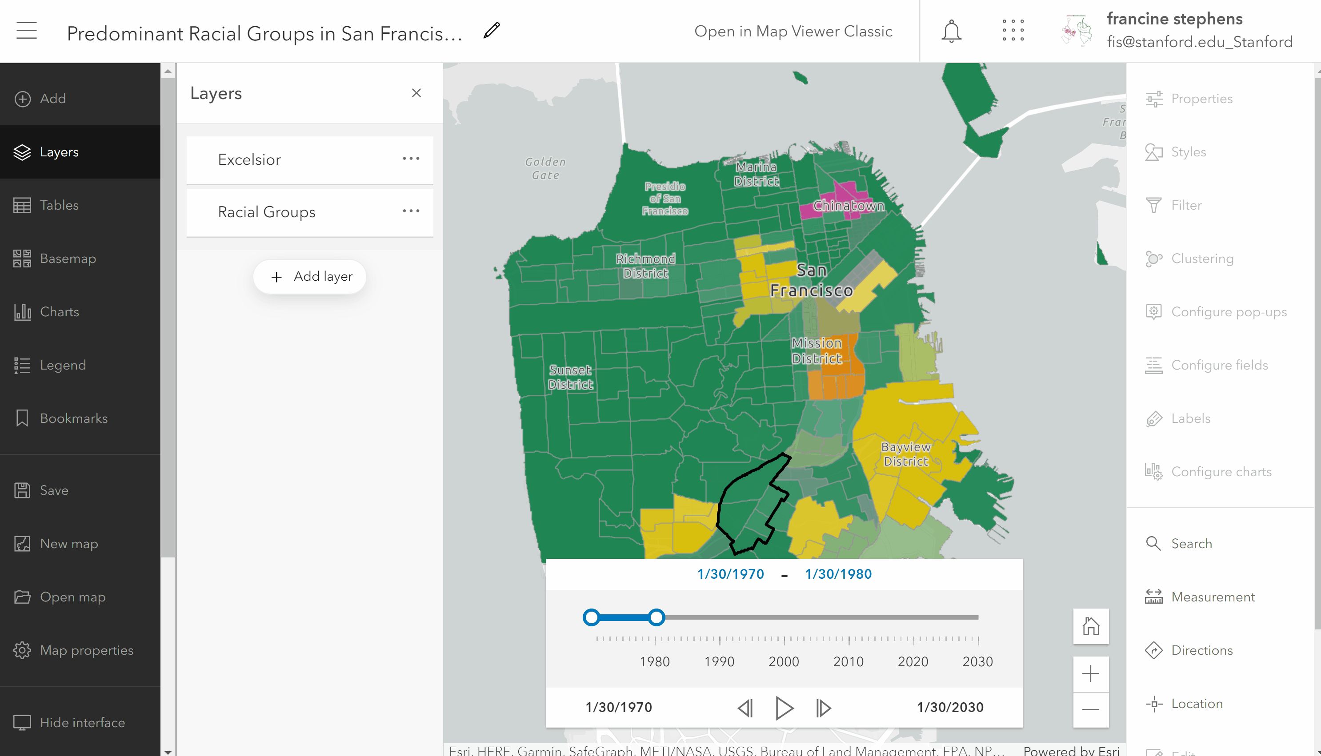Open the app launcher grid

coord(1013,31)
